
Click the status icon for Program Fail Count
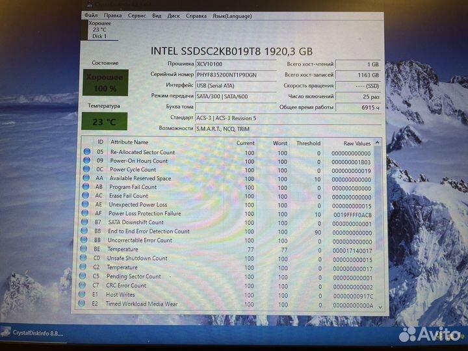(86, 187)
